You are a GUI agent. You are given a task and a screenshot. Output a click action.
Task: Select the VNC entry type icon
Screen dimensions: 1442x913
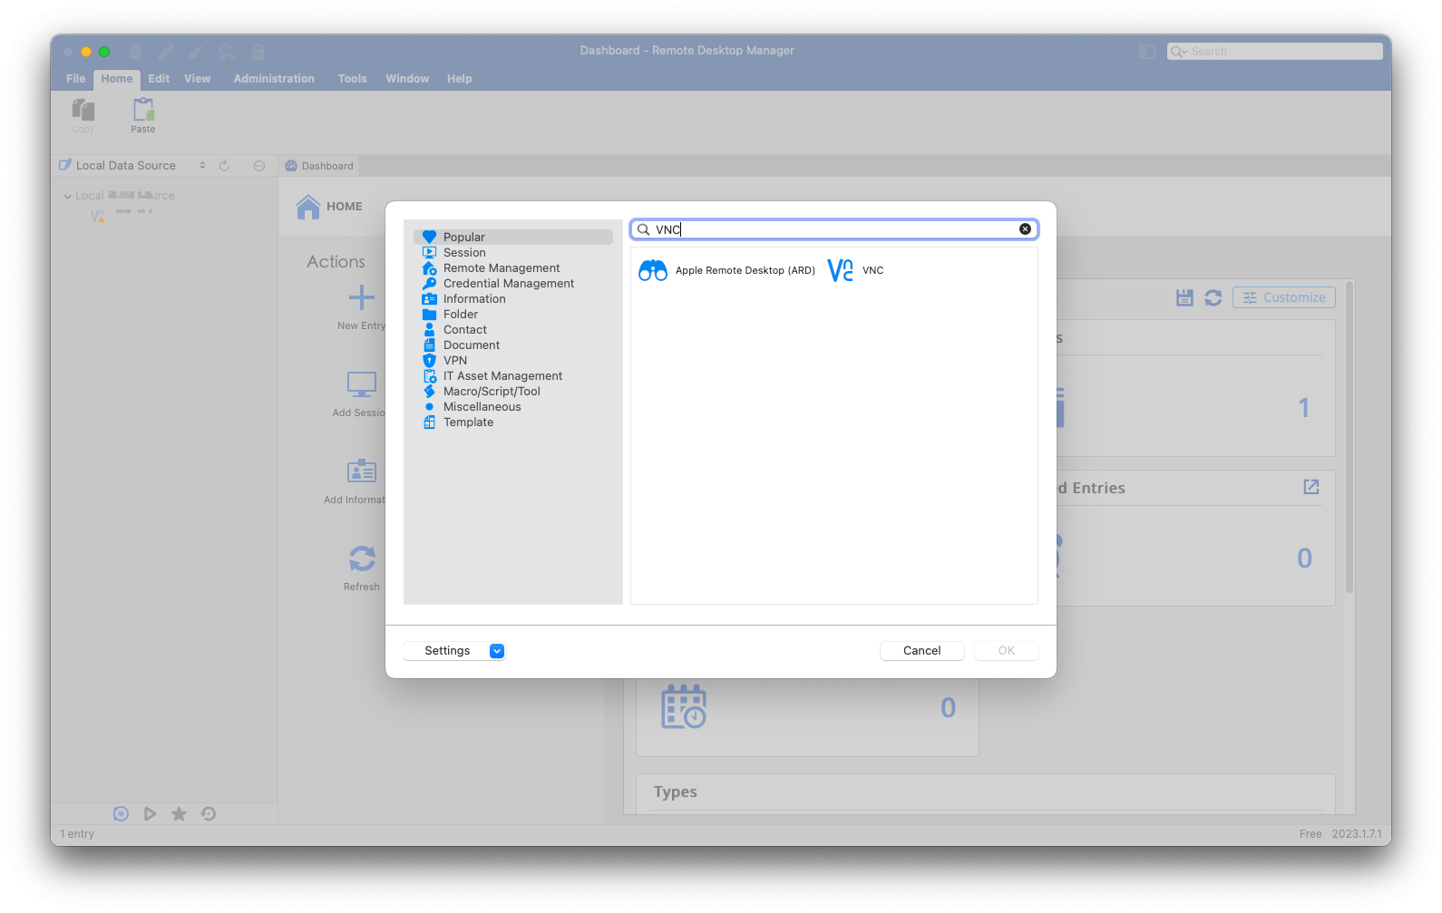tap(840, 270)
